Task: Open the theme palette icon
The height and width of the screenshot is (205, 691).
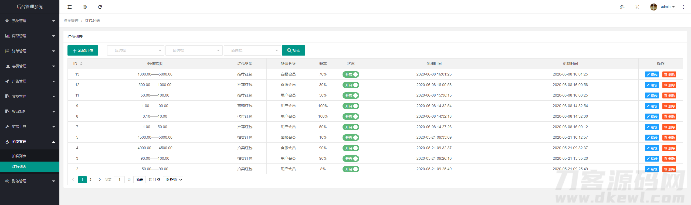Action: point(622,7)
